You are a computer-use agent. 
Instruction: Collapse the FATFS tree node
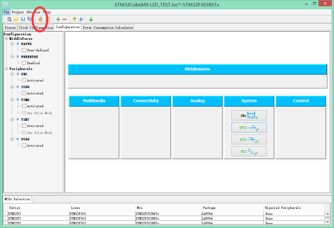click(x=12, y=44)
